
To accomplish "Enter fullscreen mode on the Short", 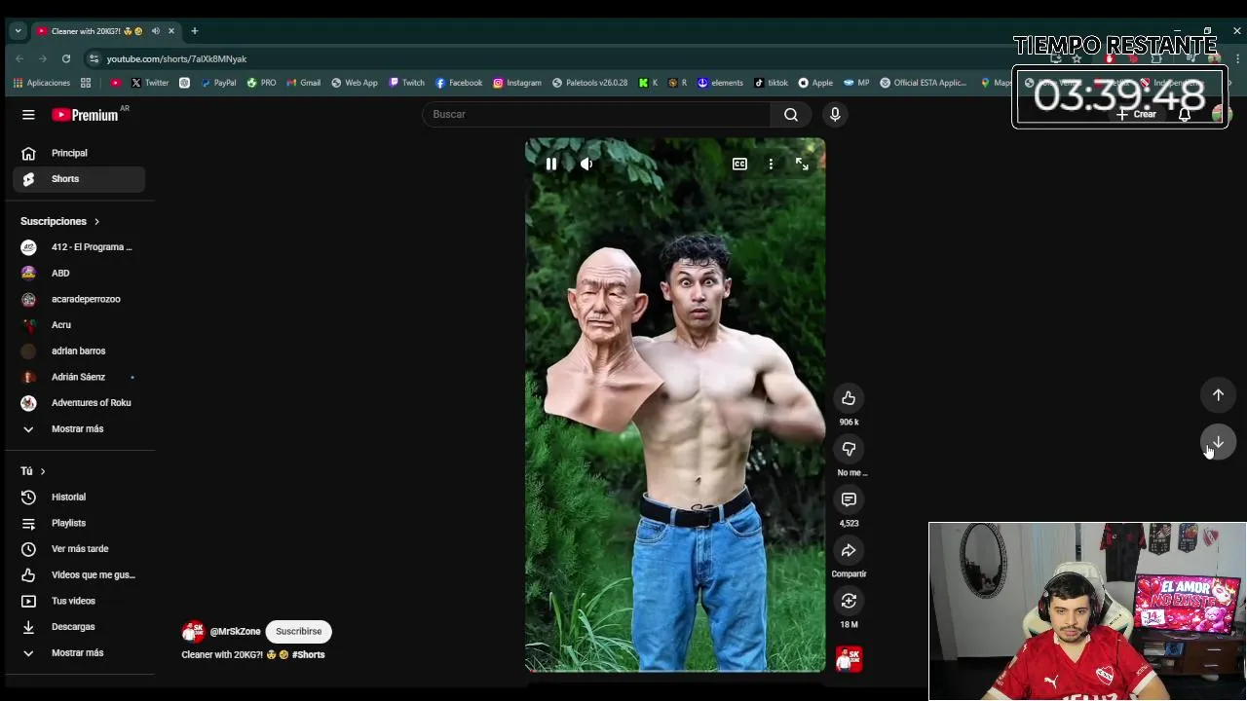I will click(802, 165).
